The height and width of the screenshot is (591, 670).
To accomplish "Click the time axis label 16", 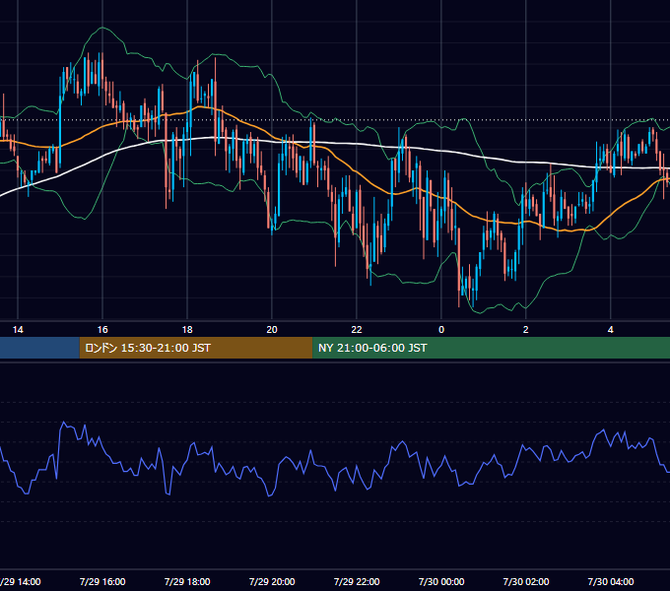I will (x=102, y=330).
